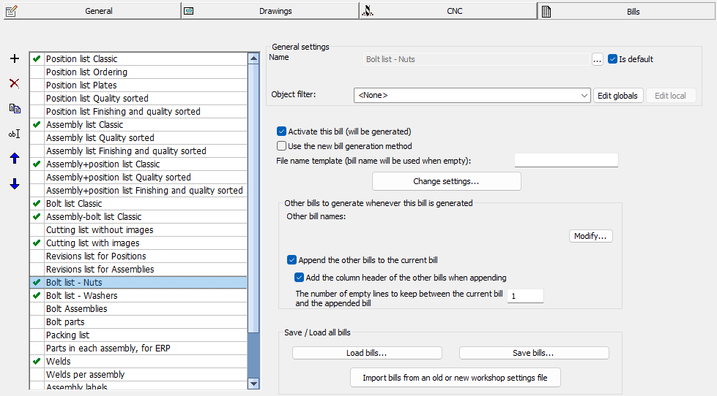Move the bill up with the blue arrow
This screenshot has height=396, width=717.
coord(15,159)
